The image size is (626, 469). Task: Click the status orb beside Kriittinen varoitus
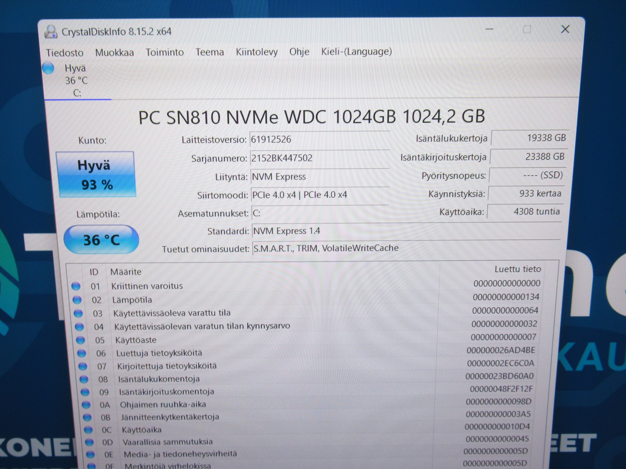point(76,286)
